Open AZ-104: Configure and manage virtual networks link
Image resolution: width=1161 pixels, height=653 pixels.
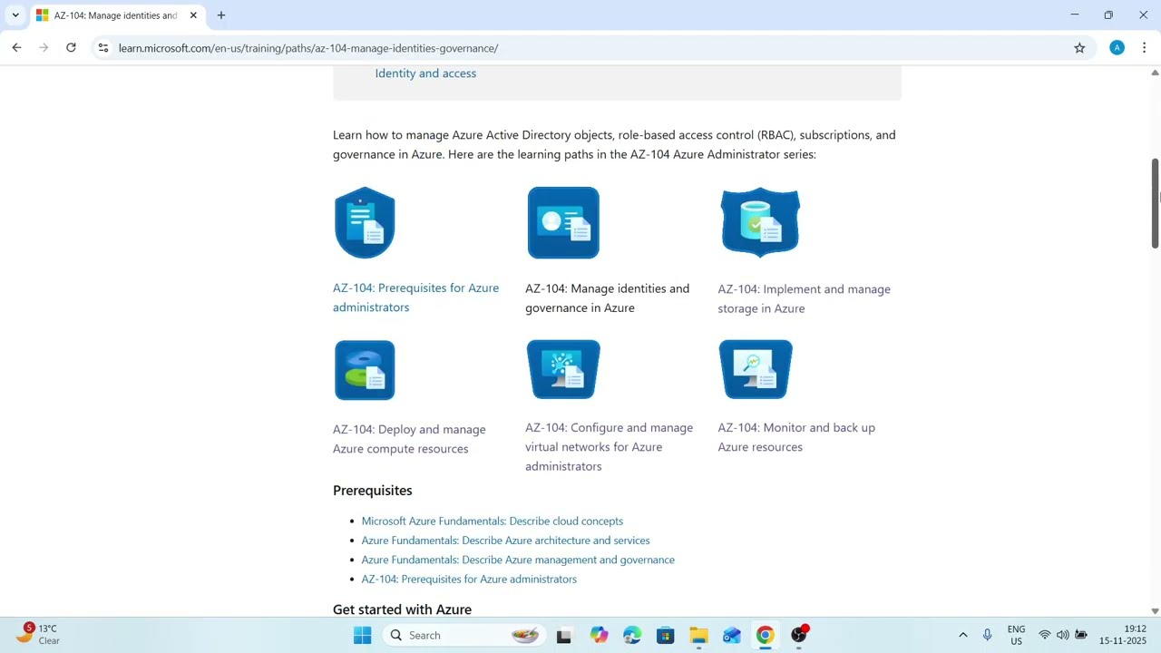click(609, 447)
